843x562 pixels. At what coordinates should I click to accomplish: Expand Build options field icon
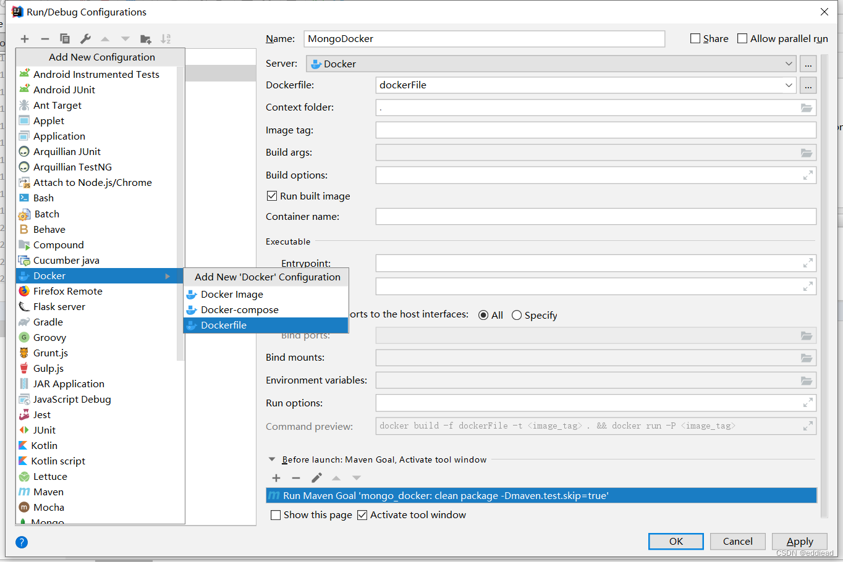click(x=808, y=176)
